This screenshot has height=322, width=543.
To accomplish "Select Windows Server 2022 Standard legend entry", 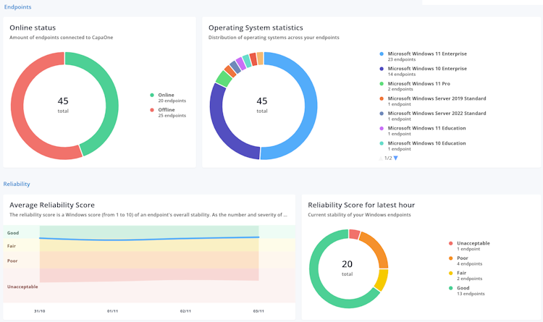I will point(433,116).
